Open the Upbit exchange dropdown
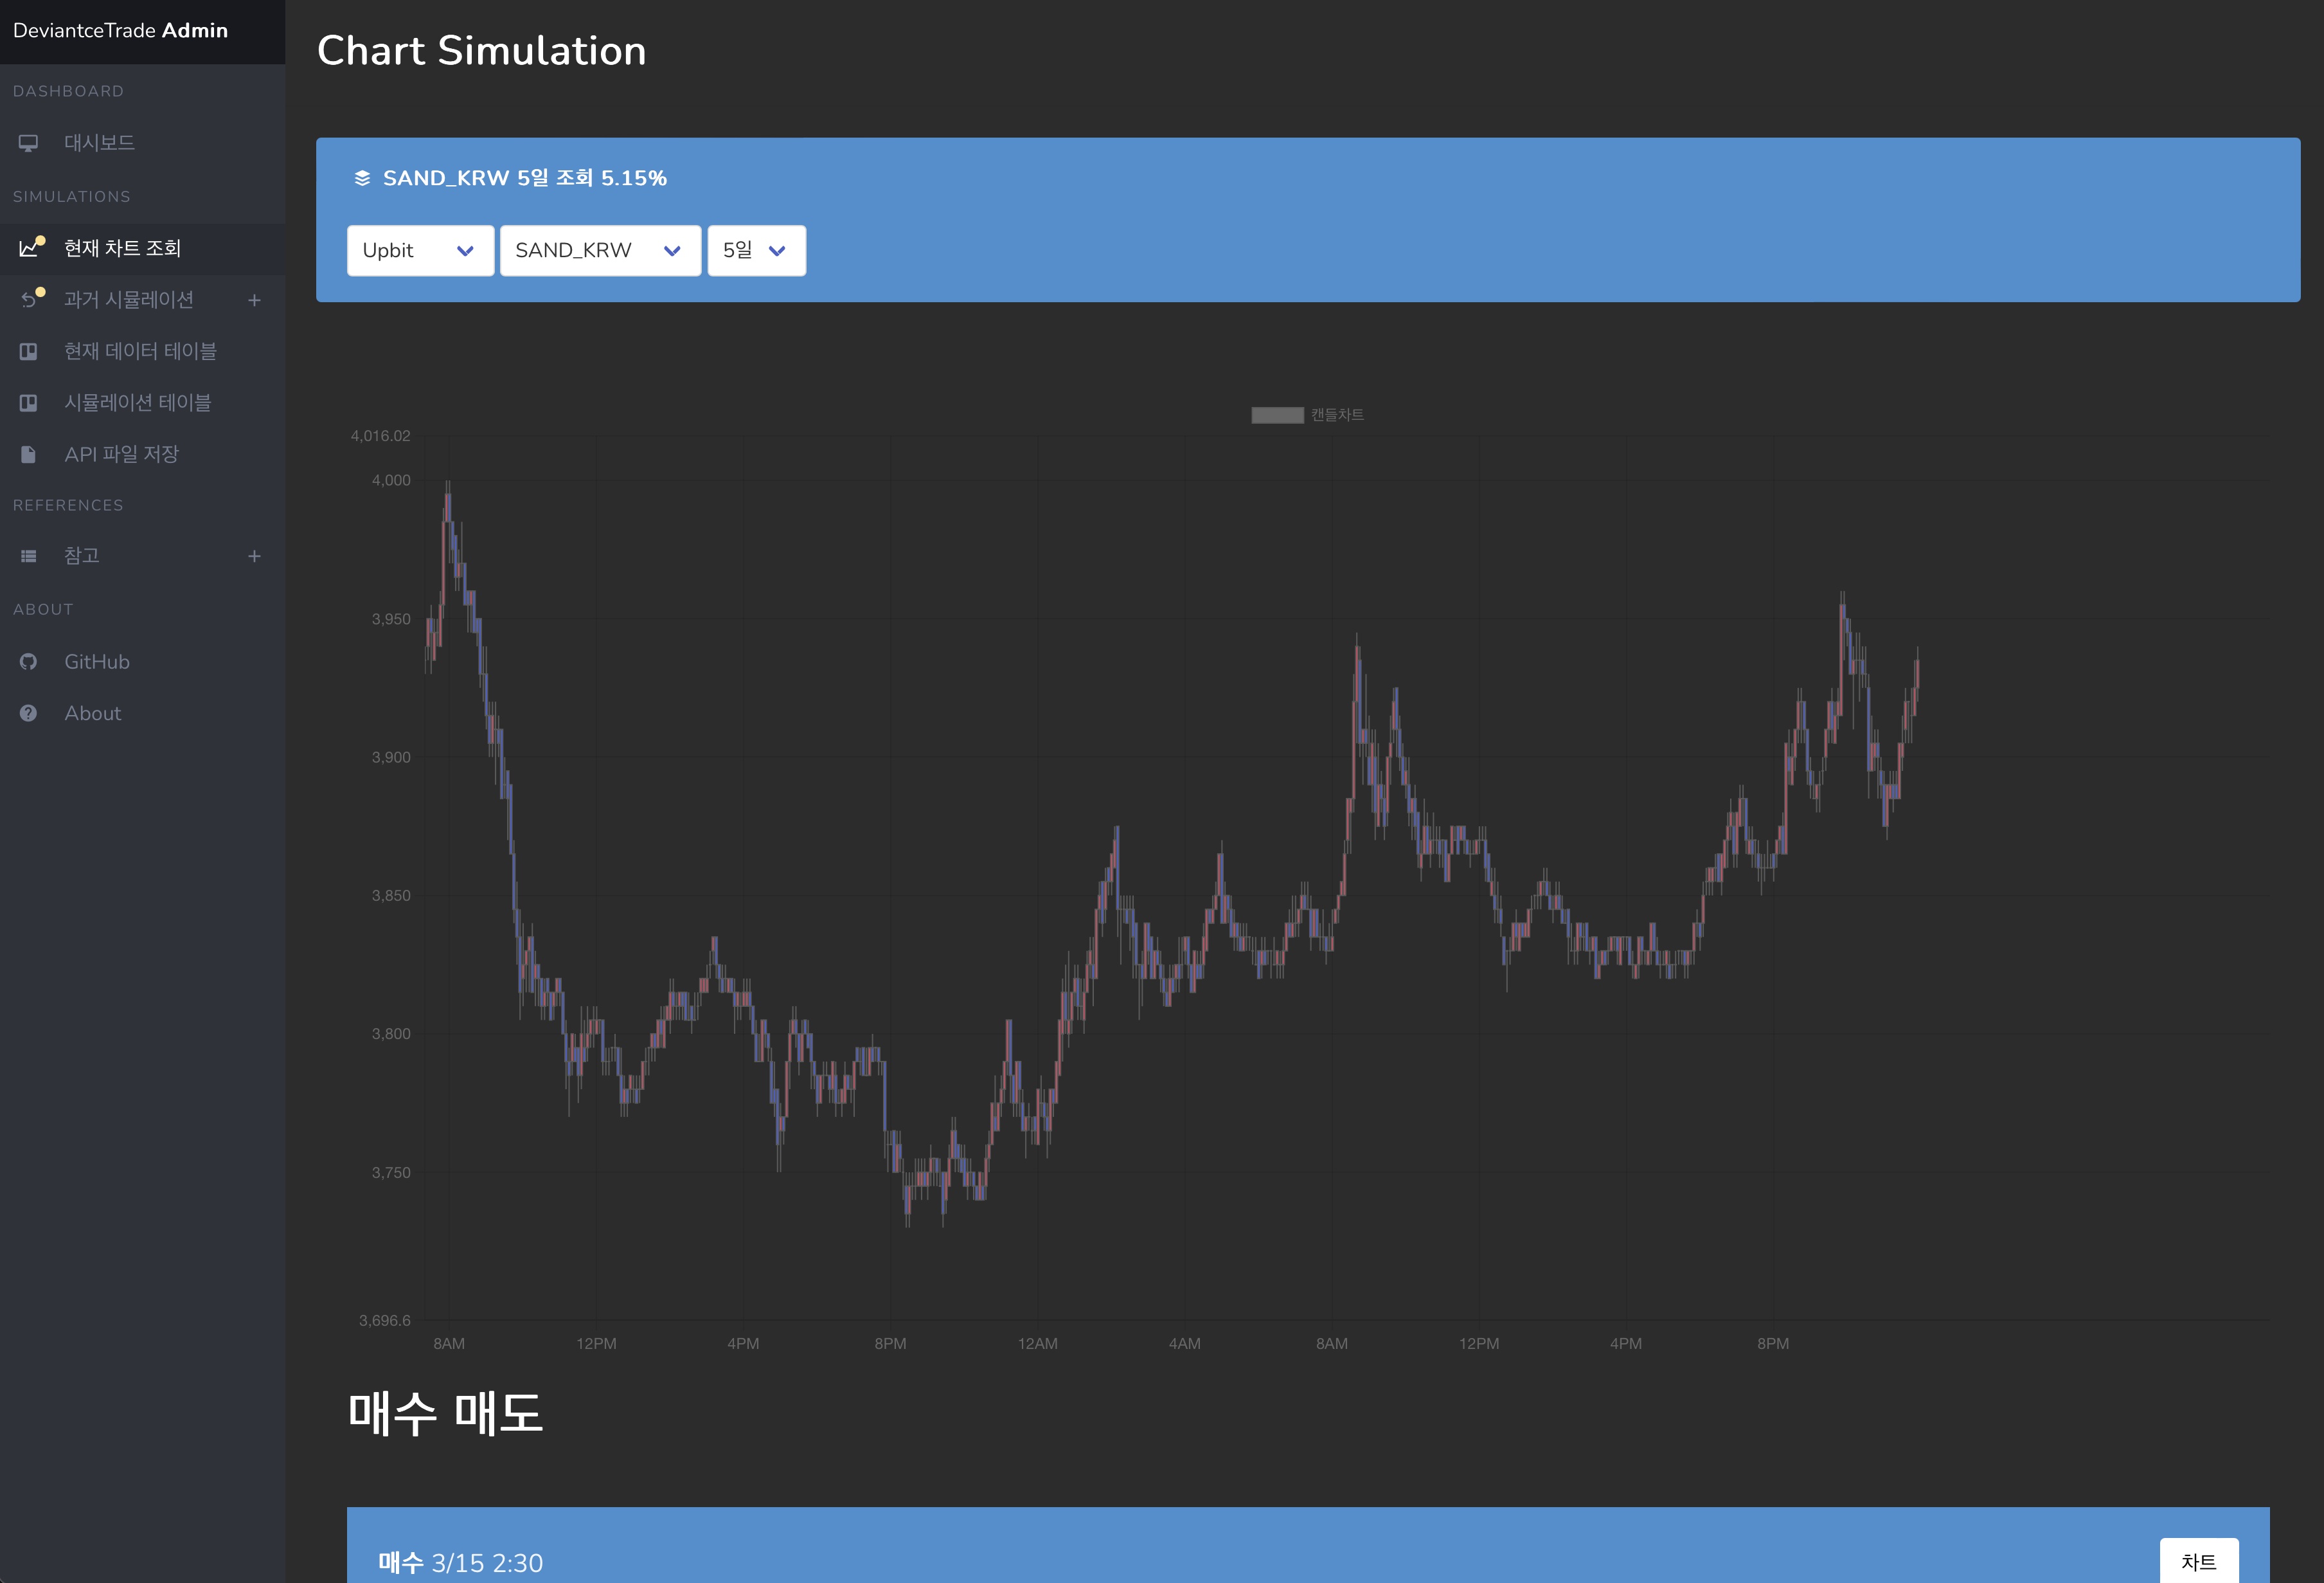Viewport: 2324px width, 1583px height. pos(420,250)
